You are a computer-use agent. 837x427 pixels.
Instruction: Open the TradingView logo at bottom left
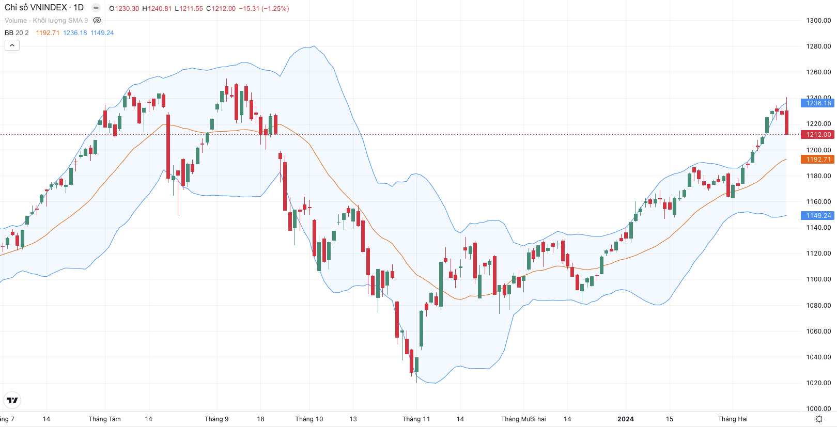(x=12, y=400)
